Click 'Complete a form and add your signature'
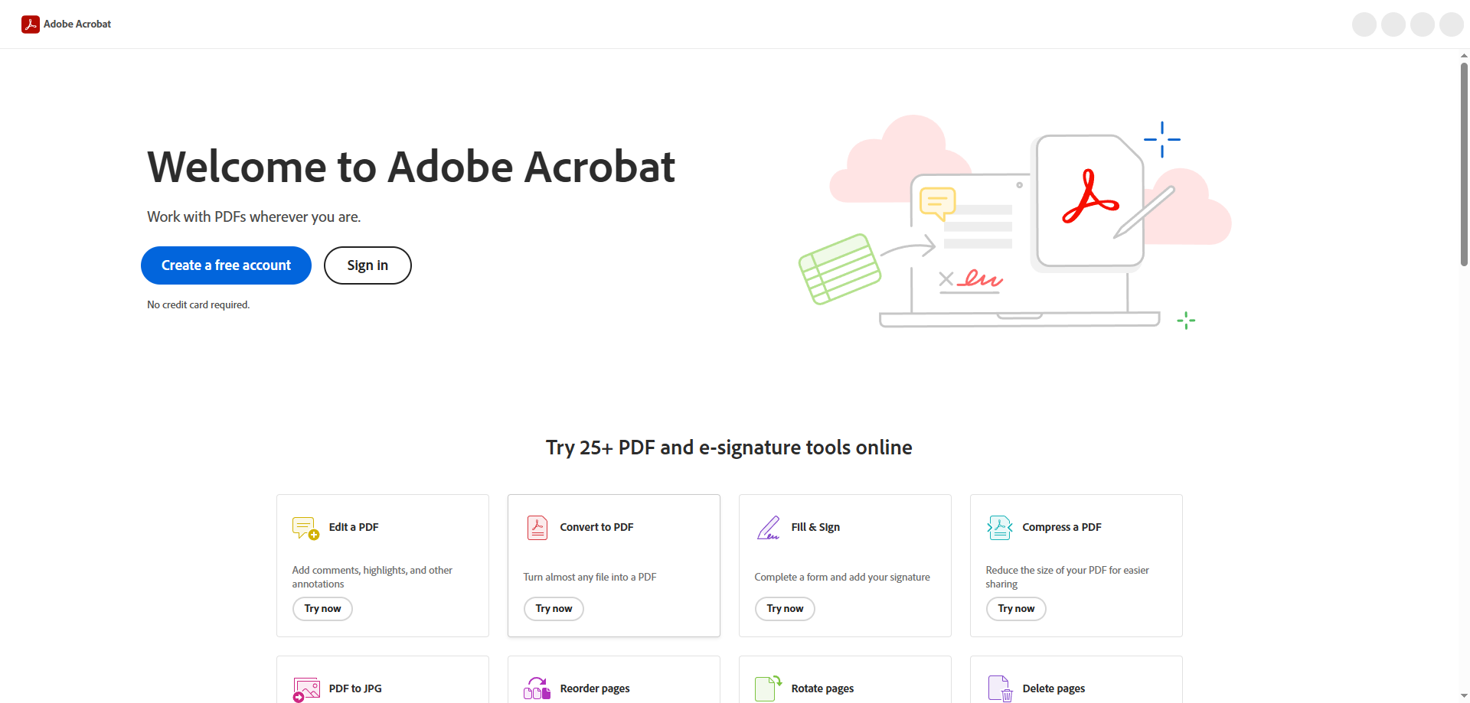 pos(842,577)
